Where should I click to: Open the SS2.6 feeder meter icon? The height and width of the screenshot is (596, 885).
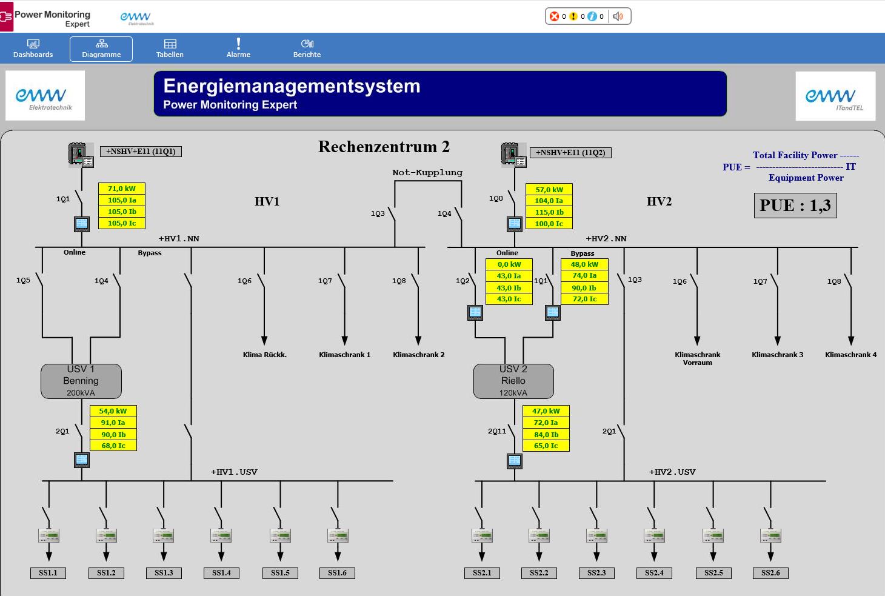click(x=770, y=535)
